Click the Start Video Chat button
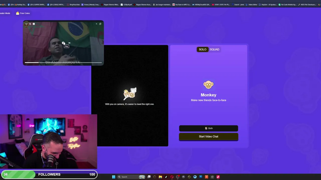Viewport: 321px width, 180px height. (x=208, y=136)
